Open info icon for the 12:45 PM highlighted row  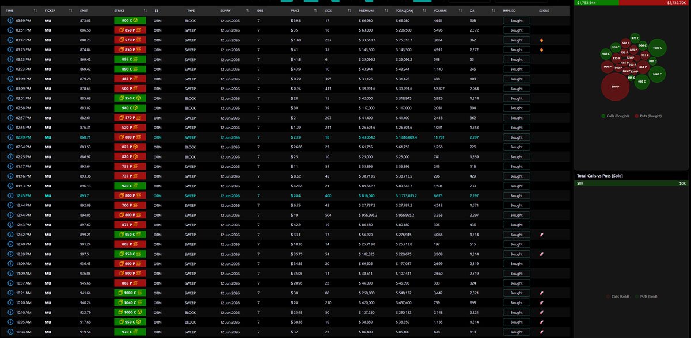[10, 196]
